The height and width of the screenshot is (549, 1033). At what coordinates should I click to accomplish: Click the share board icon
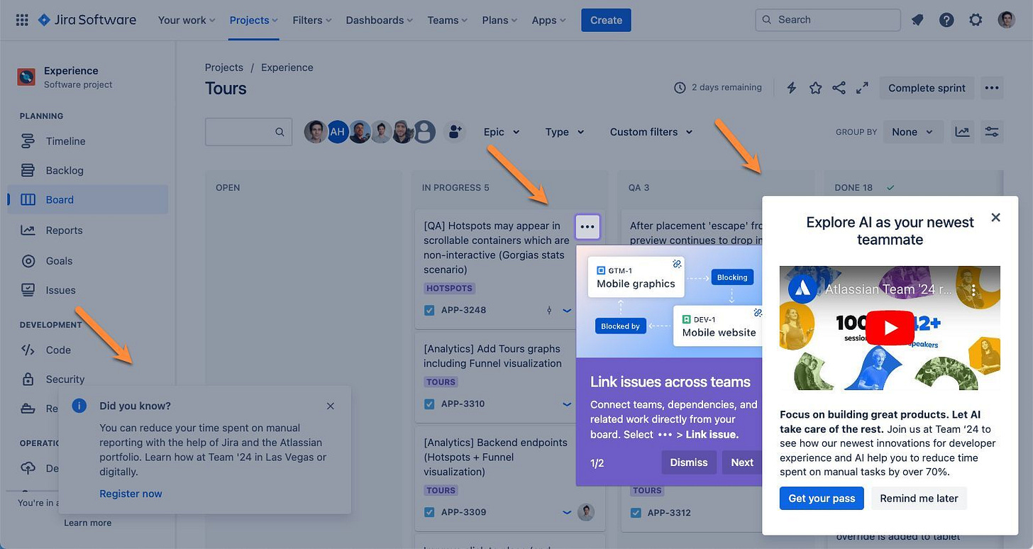tap(839, 88)
